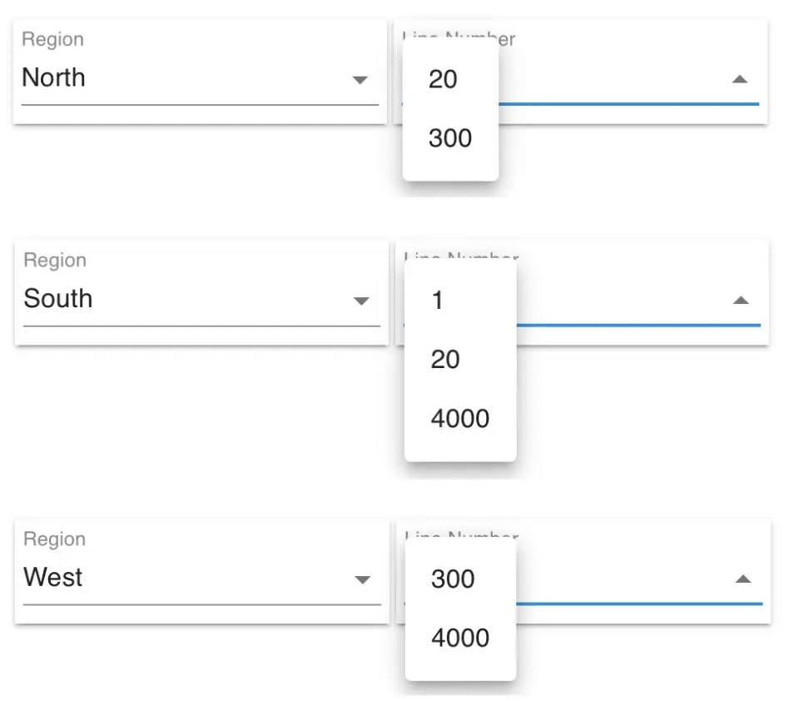Select line number 20 for South region
Image resolution: width=789 pixels, height=701 pixels.
tap(446, 360)
